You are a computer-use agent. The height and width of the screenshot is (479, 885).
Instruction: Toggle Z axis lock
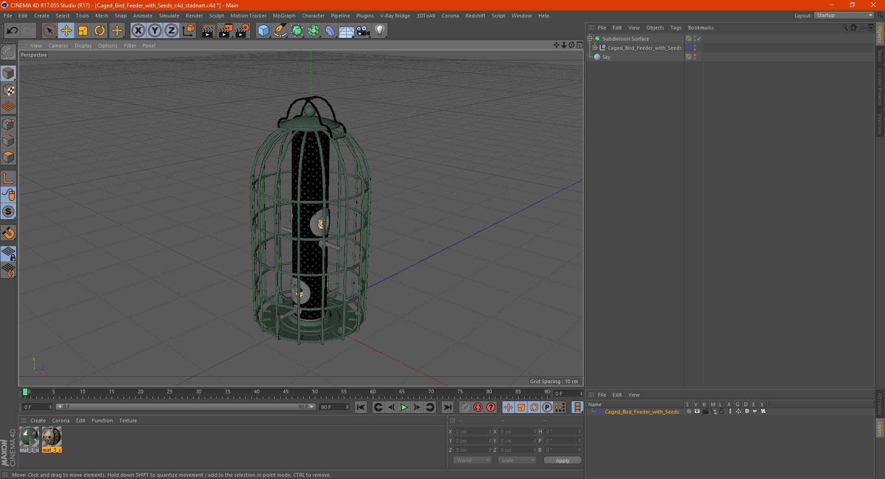(171, 31)
